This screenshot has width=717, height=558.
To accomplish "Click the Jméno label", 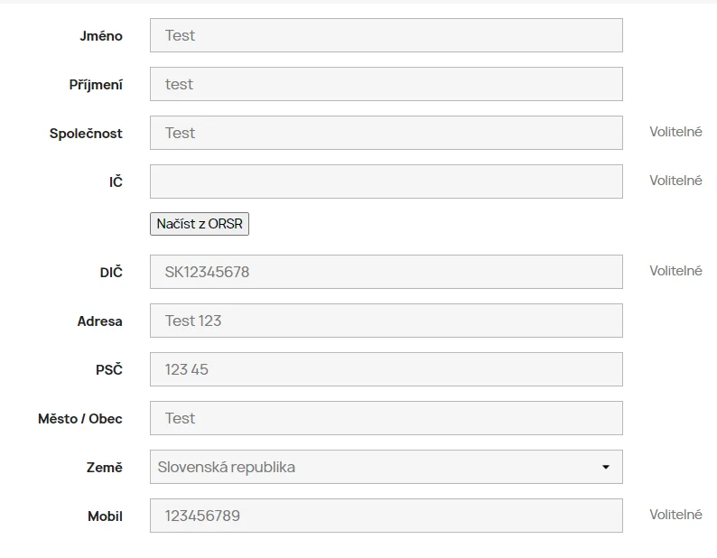I will coord(101,36).
